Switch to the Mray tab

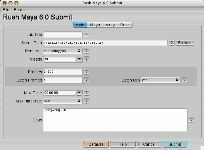(x=110, y=25)
